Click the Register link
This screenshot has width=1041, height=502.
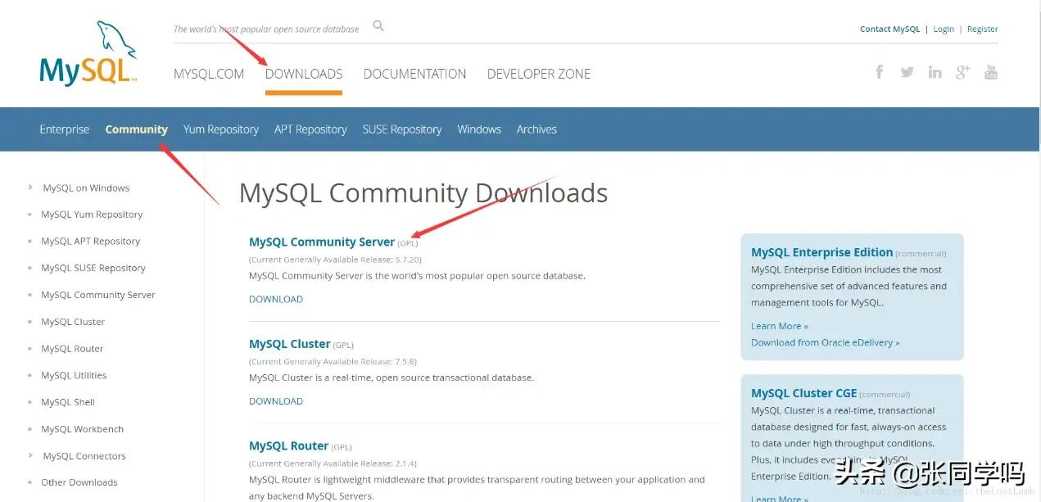click(983, 29)
